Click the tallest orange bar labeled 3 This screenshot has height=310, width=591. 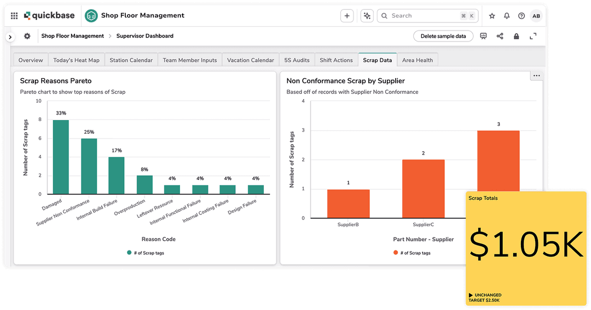(499, 161)
